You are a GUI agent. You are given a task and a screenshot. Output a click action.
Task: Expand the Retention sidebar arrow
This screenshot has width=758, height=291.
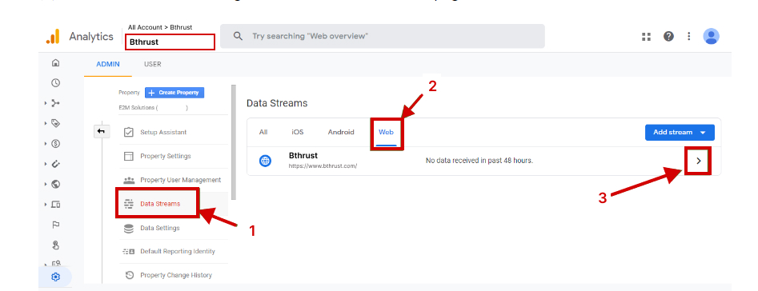tap(46, 164)
